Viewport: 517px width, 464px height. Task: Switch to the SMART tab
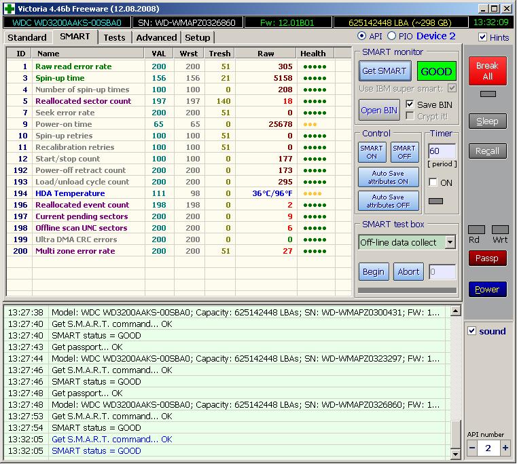coord(75,37)
